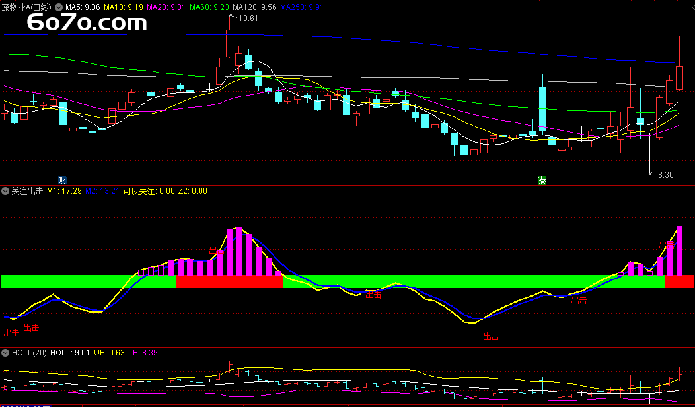Screen dimensions: 695x407
Task: Click the MA5: 9.36 label
Action: (83, 7)
